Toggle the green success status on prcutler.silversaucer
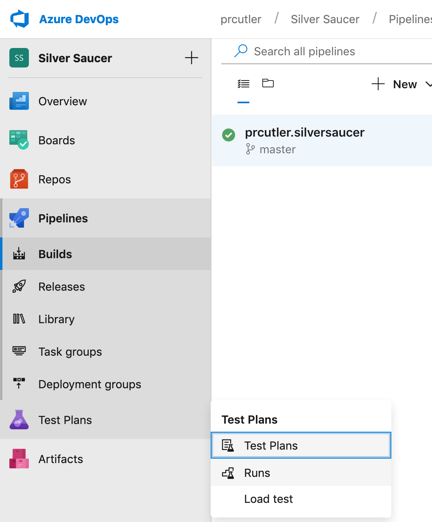Viewport: 432px width, 522px height. point(229,135)
